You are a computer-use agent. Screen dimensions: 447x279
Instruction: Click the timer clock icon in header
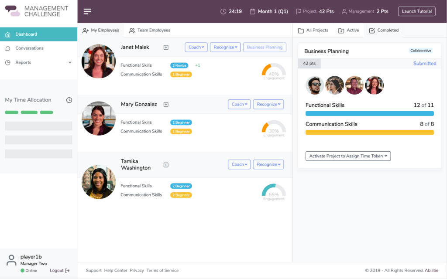[x=223, y=11]
